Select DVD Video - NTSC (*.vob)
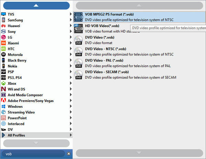 coord(139,52)
